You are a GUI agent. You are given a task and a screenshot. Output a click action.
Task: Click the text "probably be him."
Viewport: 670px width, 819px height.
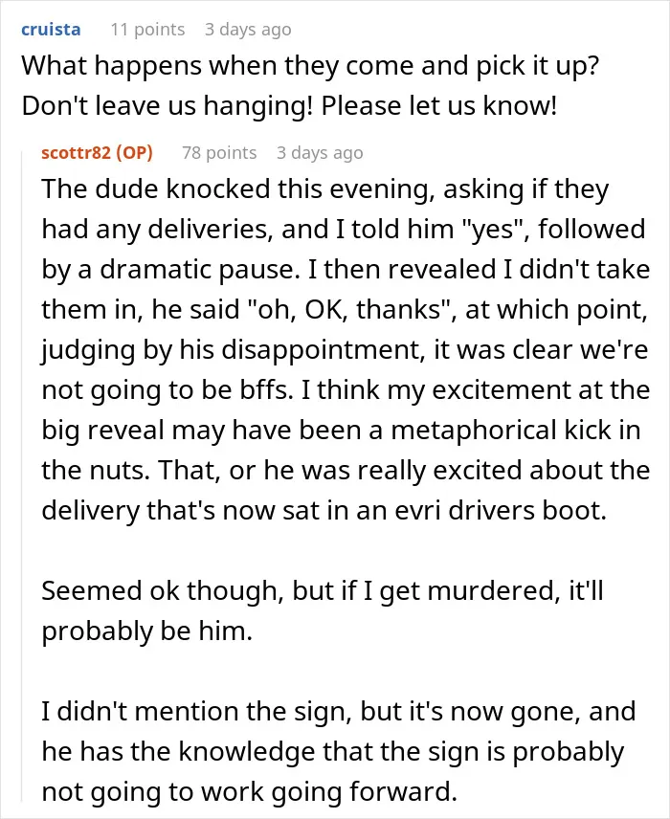[x=146, y=631]
